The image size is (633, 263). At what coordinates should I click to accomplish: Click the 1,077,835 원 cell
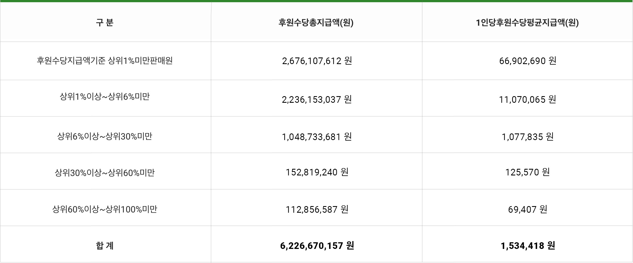(x=528, y=137)
